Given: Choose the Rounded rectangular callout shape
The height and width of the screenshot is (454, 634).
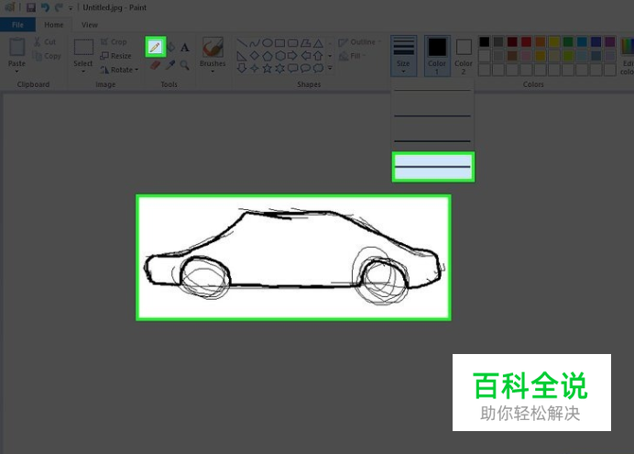Looking at the screenshot, I should (x=293, y=69).
